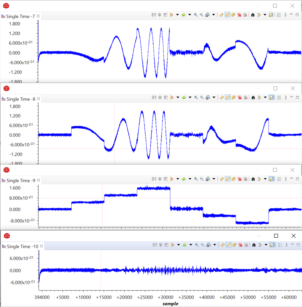
Task: Click the yellow refresh icon in Single Time -10
Action: pos(222,245)
